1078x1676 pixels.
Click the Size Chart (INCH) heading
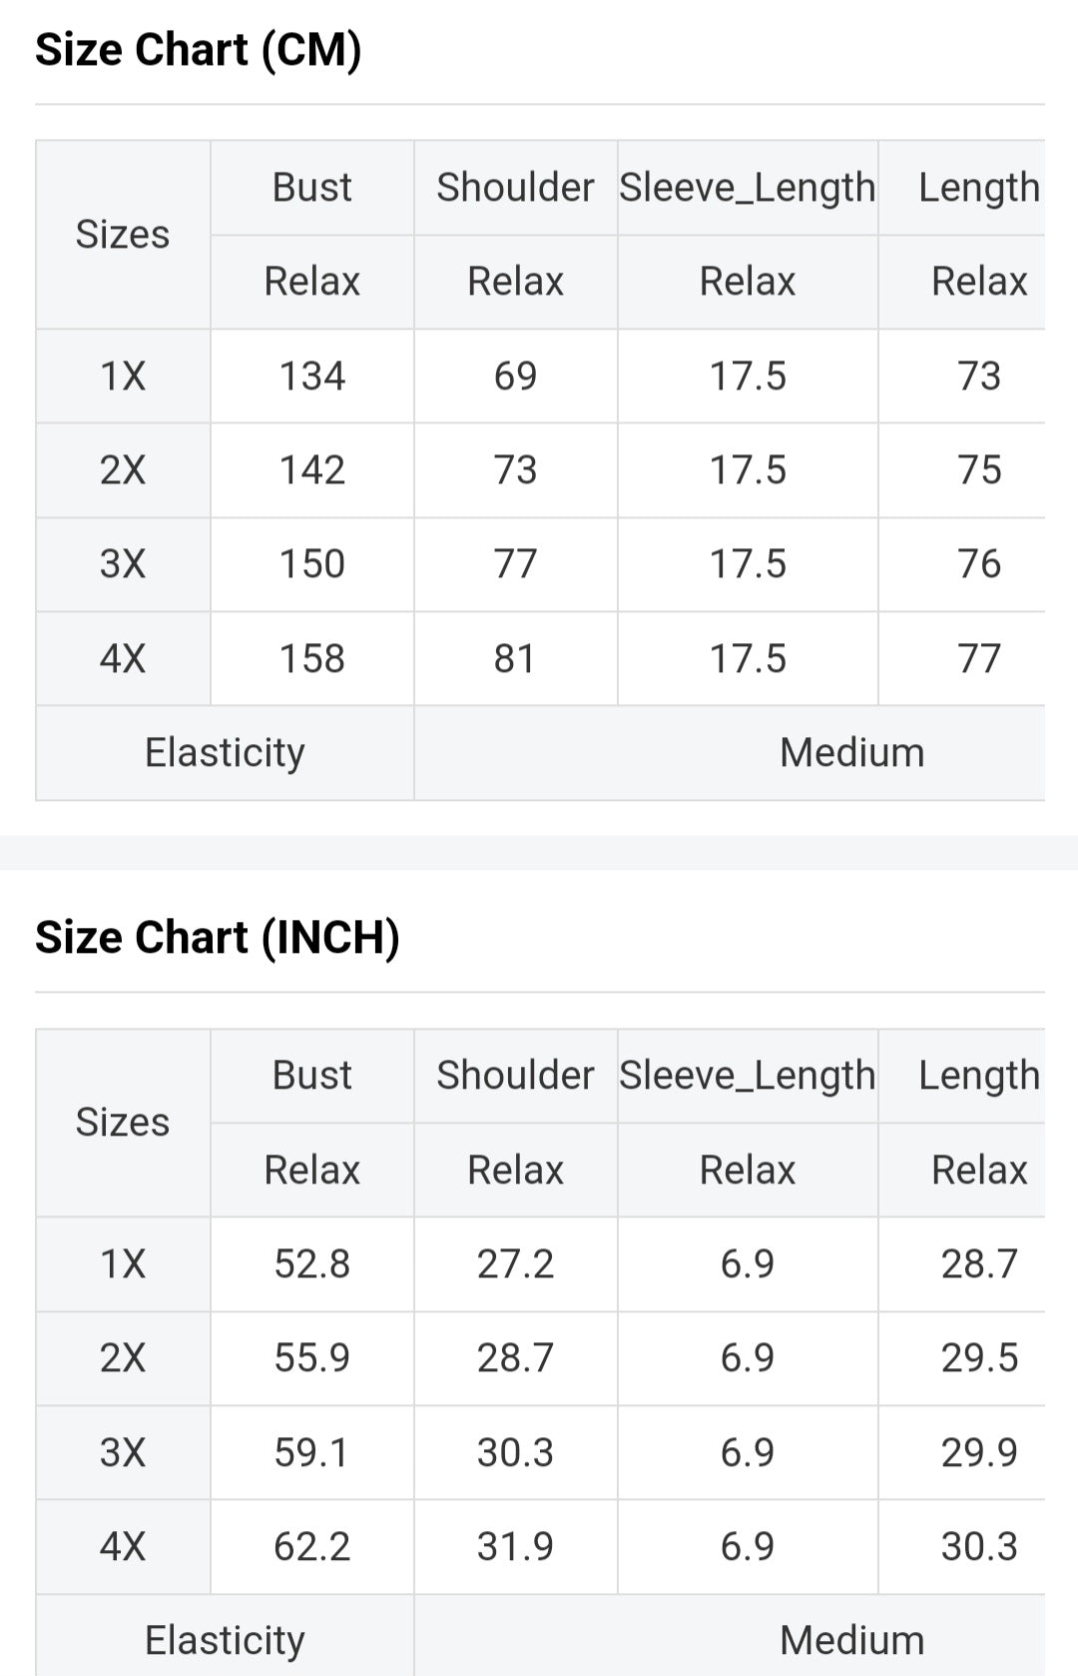(218, 938)
